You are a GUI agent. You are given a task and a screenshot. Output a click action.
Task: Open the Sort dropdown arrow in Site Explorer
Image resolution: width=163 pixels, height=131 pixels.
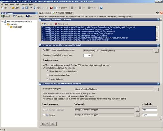[x=35, y=16]
